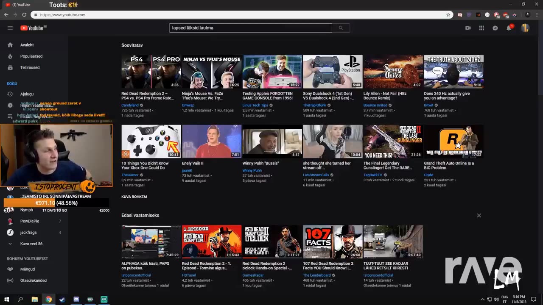
Task: Click the Twitch extension icon
Action: (469, 15)
